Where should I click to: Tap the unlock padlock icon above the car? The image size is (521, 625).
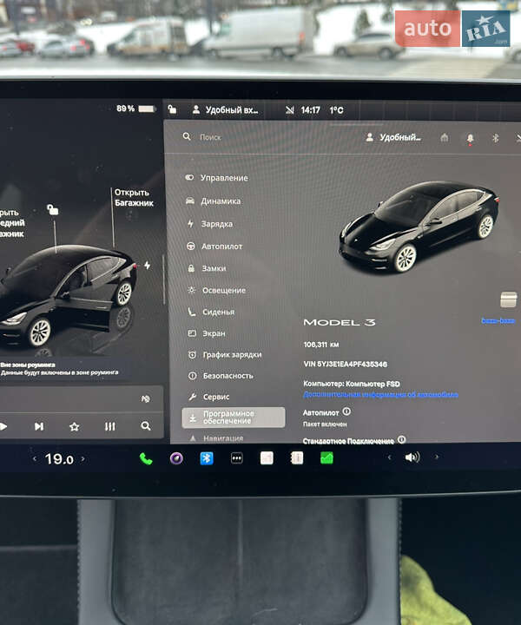[x=53, y=209]
